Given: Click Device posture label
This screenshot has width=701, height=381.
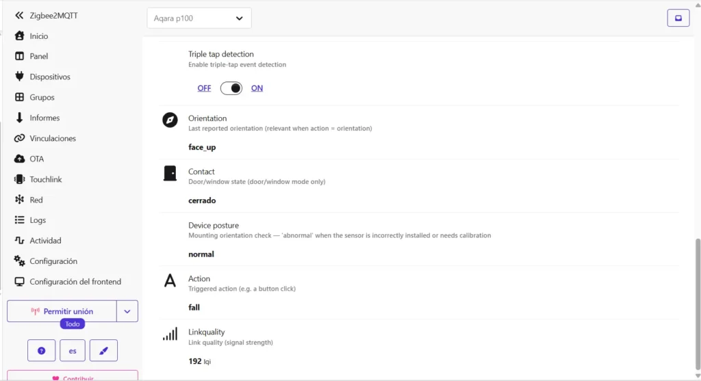Looking at the screenshot, I should pyautogui.click(x=214, y=226).
